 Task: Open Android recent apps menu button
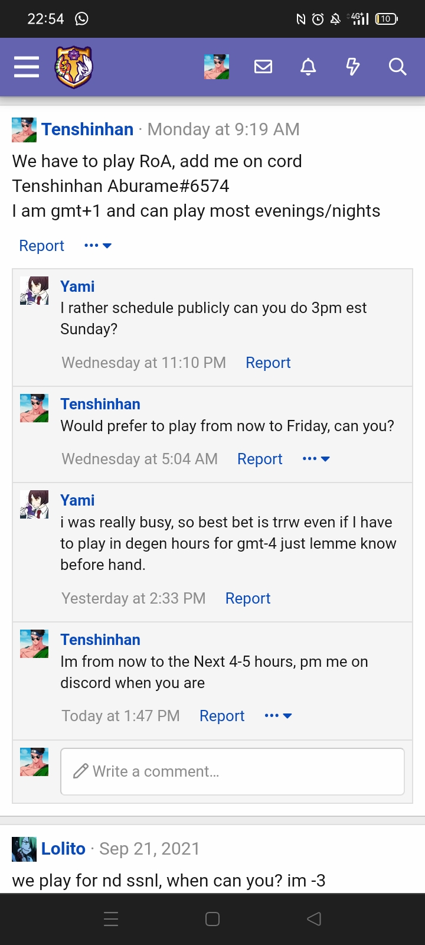click(x=111, y=919)
